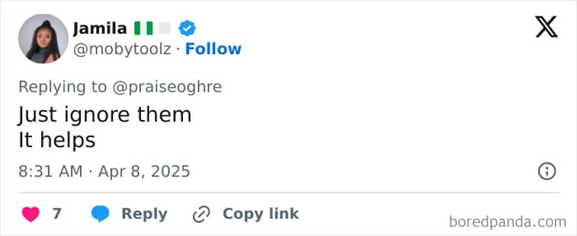Click the like count 7
The width and height of the screenshot is (577, 236).
(56, 214)
